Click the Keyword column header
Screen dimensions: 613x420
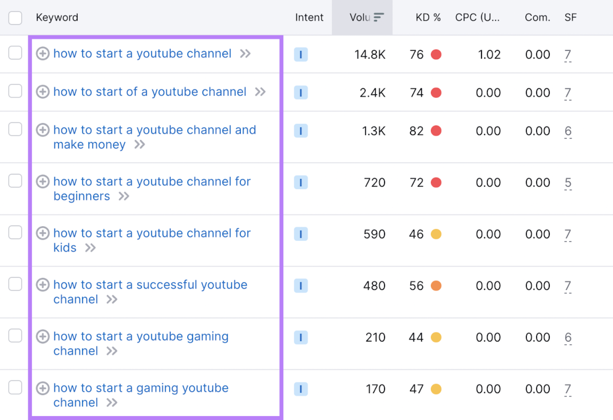point(57,17)
